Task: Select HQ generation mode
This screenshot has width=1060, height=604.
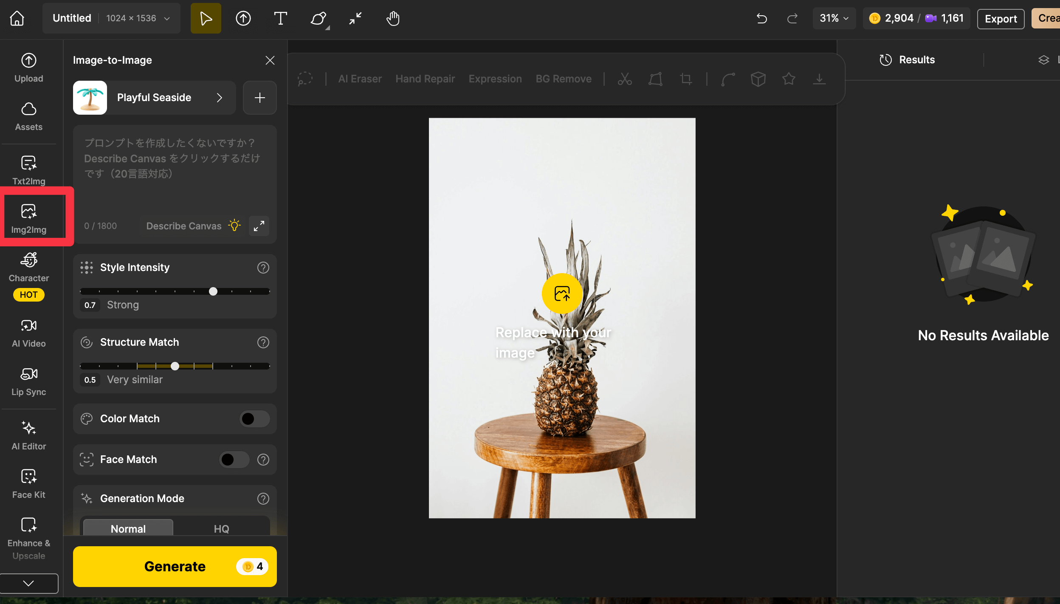Action: 221,529
